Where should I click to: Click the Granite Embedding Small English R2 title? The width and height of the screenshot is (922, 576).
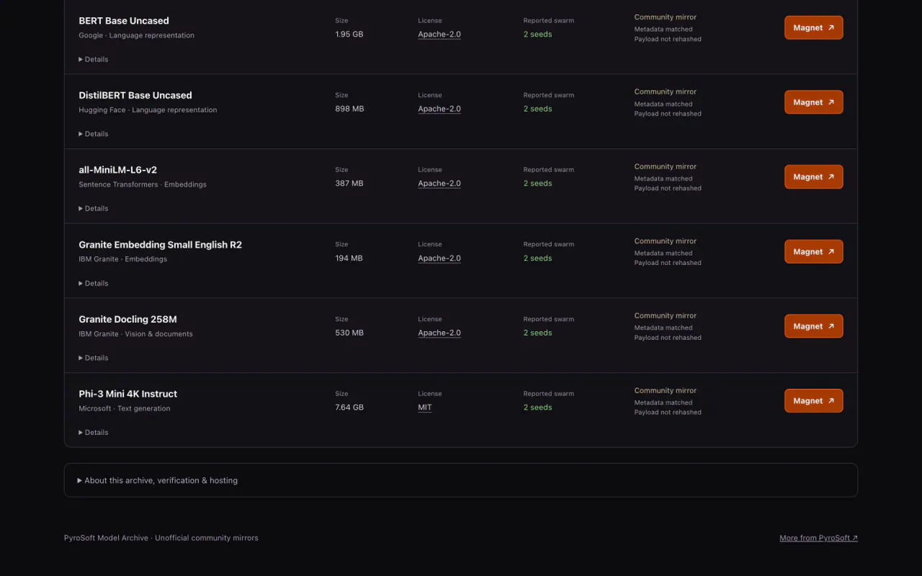pos(161,245)
